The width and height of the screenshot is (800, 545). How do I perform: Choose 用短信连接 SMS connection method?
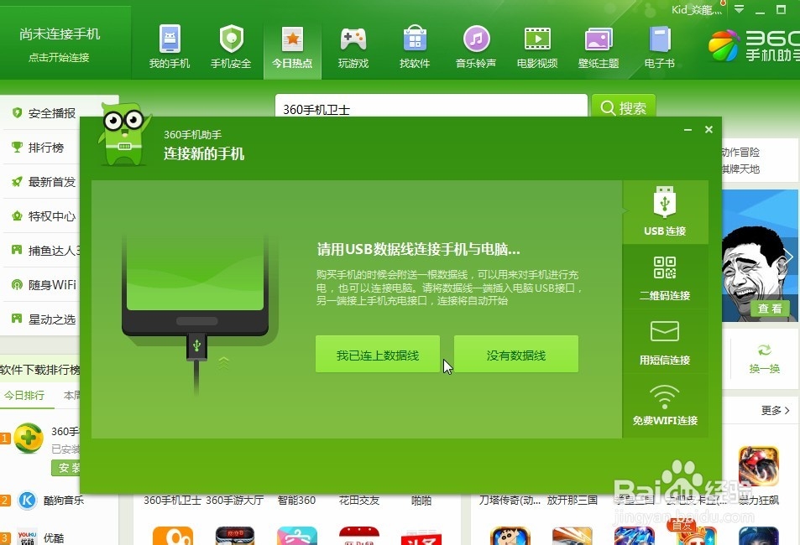[x=665, y=342]
